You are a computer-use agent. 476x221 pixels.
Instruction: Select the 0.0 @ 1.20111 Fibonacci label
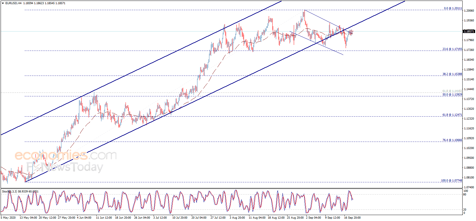pyautogui.click(x=453, y=8)
